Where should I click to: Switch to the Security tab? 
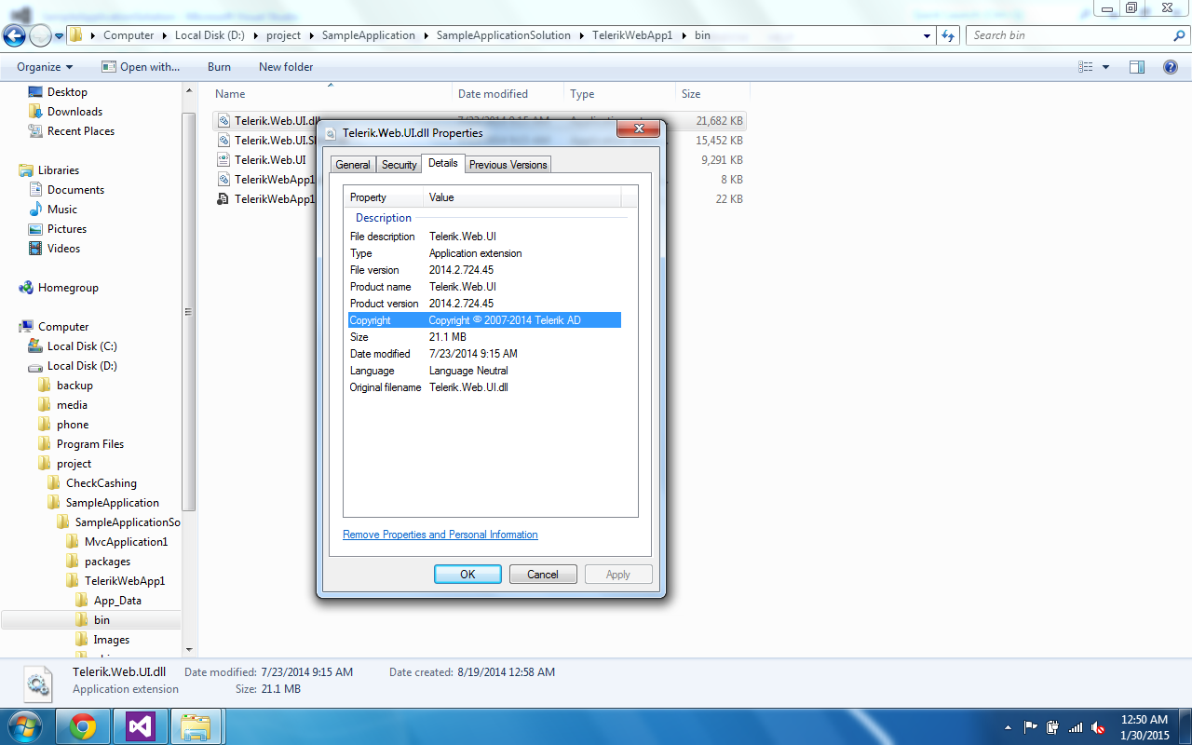[400, 165]
